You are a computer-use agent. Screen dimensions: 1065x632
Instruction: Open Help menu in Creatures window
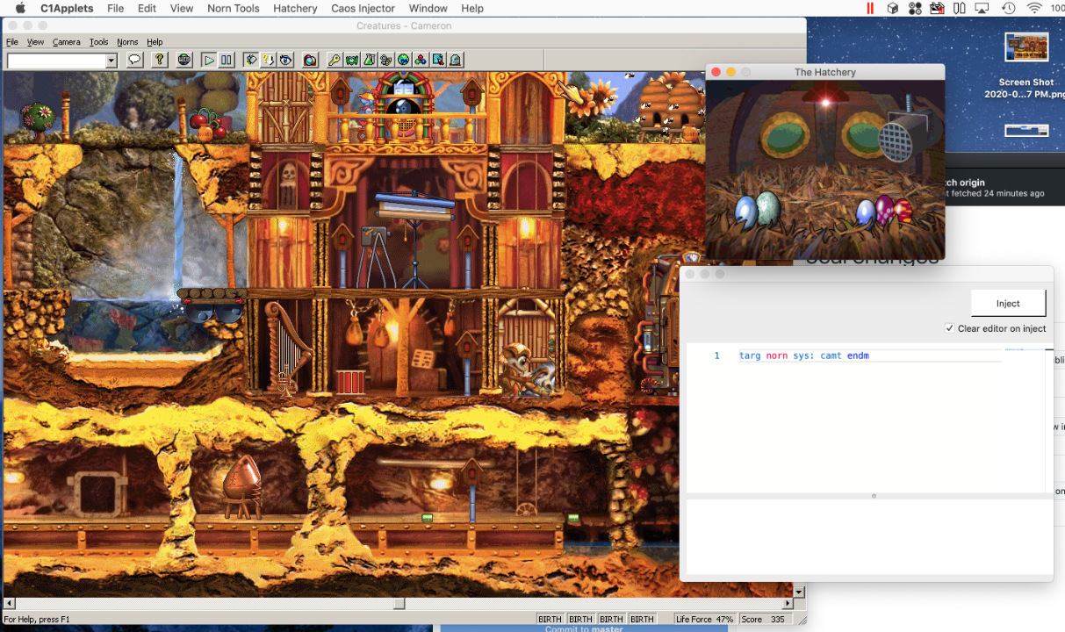(x=155, y=42)
